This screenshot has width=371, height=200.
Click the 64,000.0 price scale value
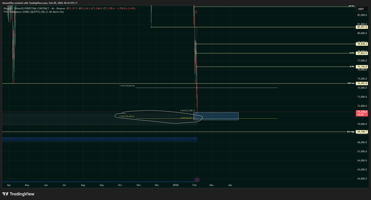(362, 178)
